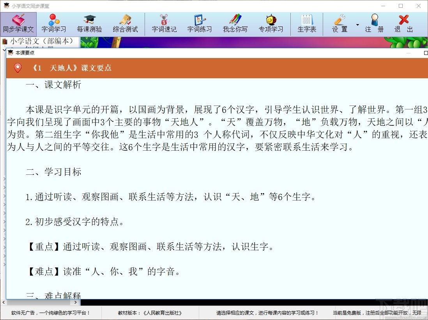The height and width of the screenshot is (320, 428).
Task: Collapse the chevron under the toolbar
Action: click(x=4, y=50)
